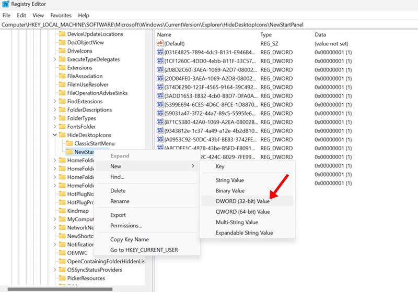
Task: Click the registry path address bar
Action: 209,25
